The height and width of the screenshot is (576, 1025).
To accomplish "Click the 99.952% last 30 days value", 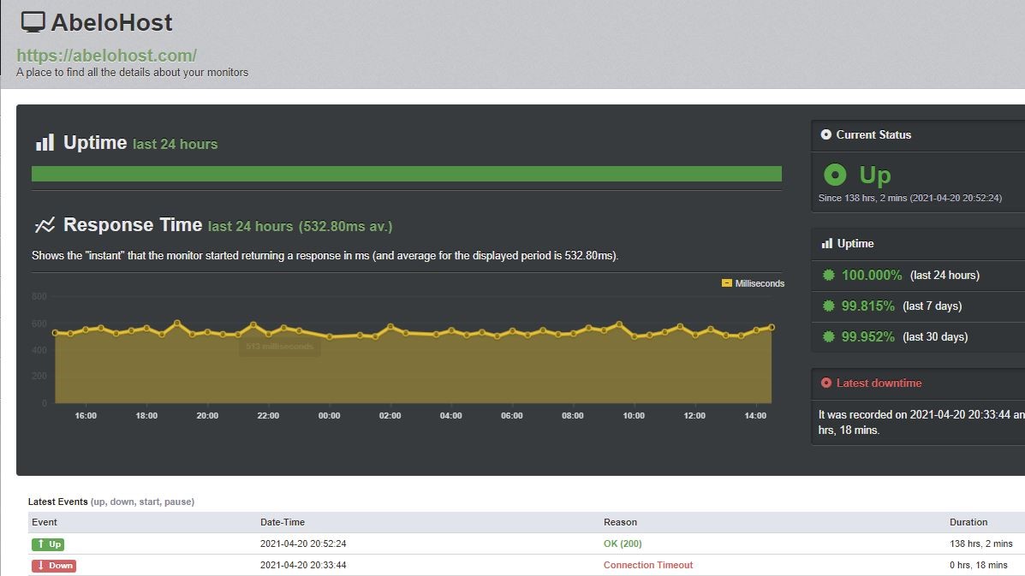I will coord(867,336).
